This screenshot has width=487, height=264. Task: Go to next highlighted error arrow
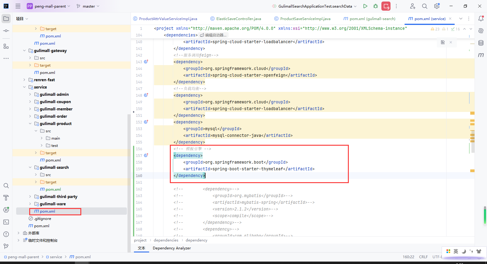[x=471, y=29]
